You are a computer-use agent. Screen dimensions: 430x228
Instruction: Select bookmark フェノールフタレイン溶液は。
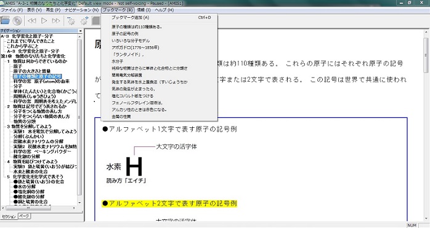[x=160, y=103]
